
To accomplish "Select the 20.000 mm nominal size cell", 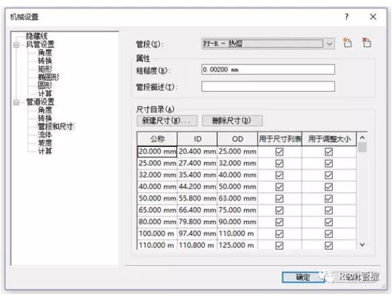I will pyautogui.click(x=157, y=152).
